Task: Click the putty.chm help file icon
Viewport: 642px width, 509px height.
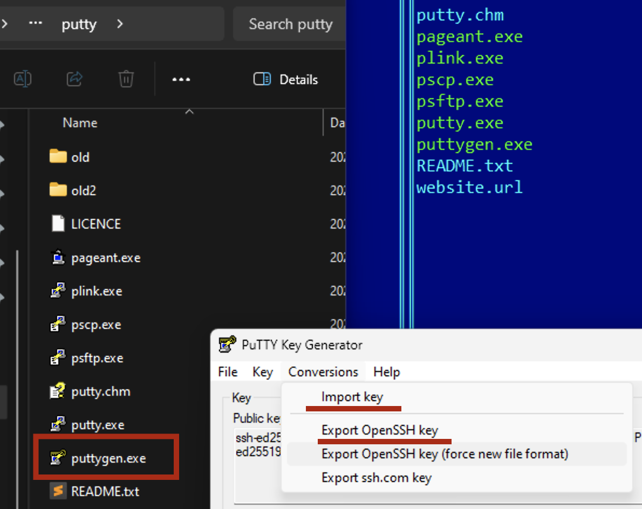Action: pyautogui.click(x=58, y=391)
